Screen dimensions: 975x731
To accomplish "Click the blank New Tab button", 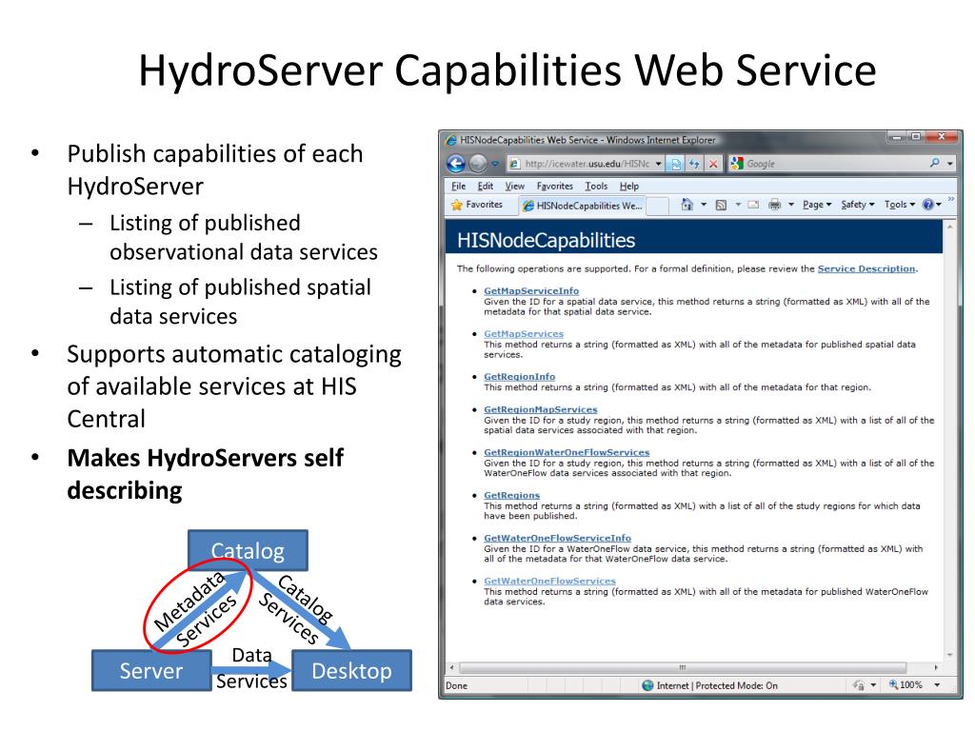I will pyautogui.click(x=657, y=206).
